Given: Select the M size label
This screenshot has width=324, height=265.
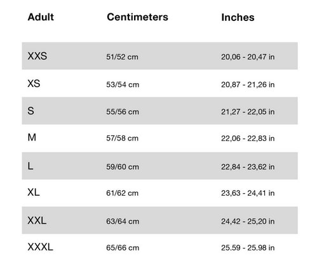Looking at the screenshot, I should [x=32, y=137].
